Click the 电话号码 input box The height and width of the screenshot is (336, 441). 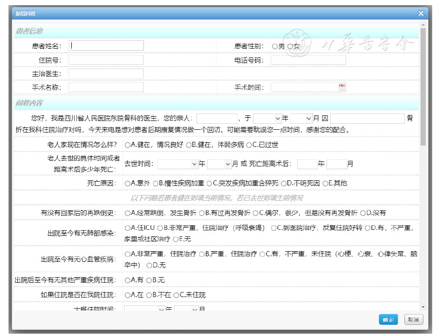click(308, 60)
